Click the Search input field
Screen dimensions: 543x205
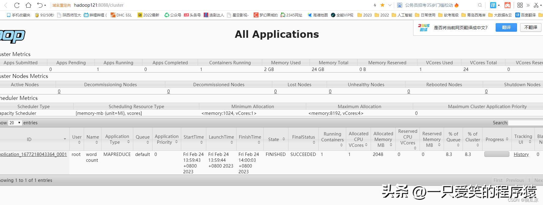pos(526,123)
